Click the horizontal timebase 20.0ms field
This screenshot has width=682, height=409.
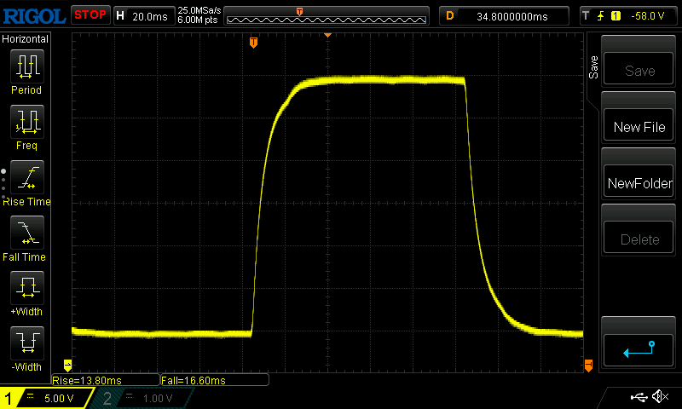(144, 16)
